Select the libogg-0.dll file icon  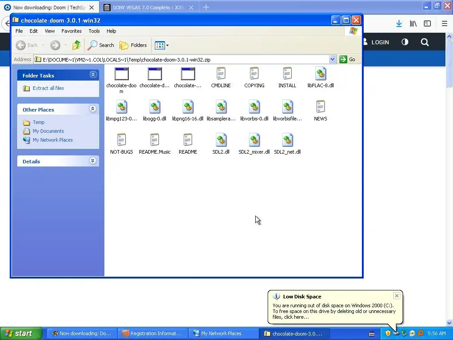tap(154, 107)
